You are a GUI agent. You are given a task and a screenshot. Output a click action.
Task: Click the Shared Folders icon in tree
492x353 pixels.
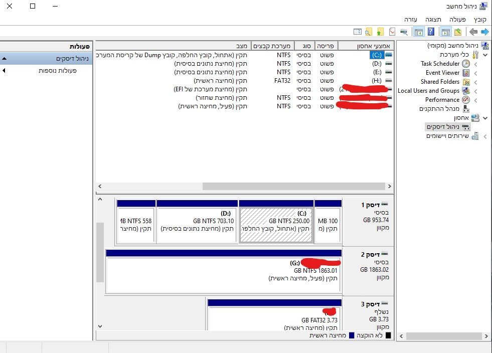466,82
